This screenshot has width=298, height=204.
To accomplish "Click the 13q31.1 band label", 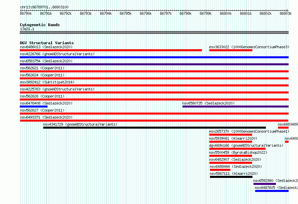I will (x=27, y=29).
